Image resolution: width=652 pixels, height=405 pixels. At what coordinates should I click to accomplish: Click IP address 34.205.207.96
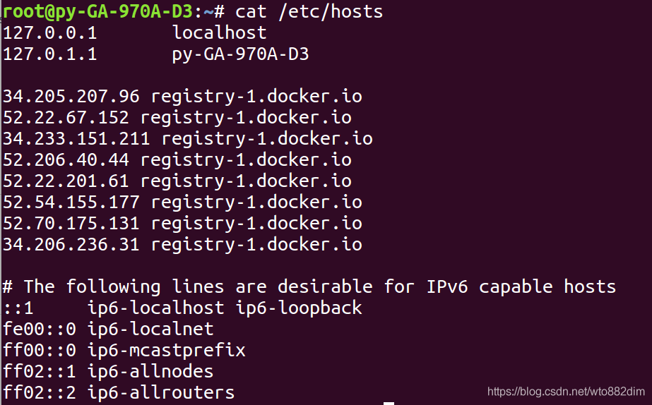pyautogui.click(x=71, y=97)
